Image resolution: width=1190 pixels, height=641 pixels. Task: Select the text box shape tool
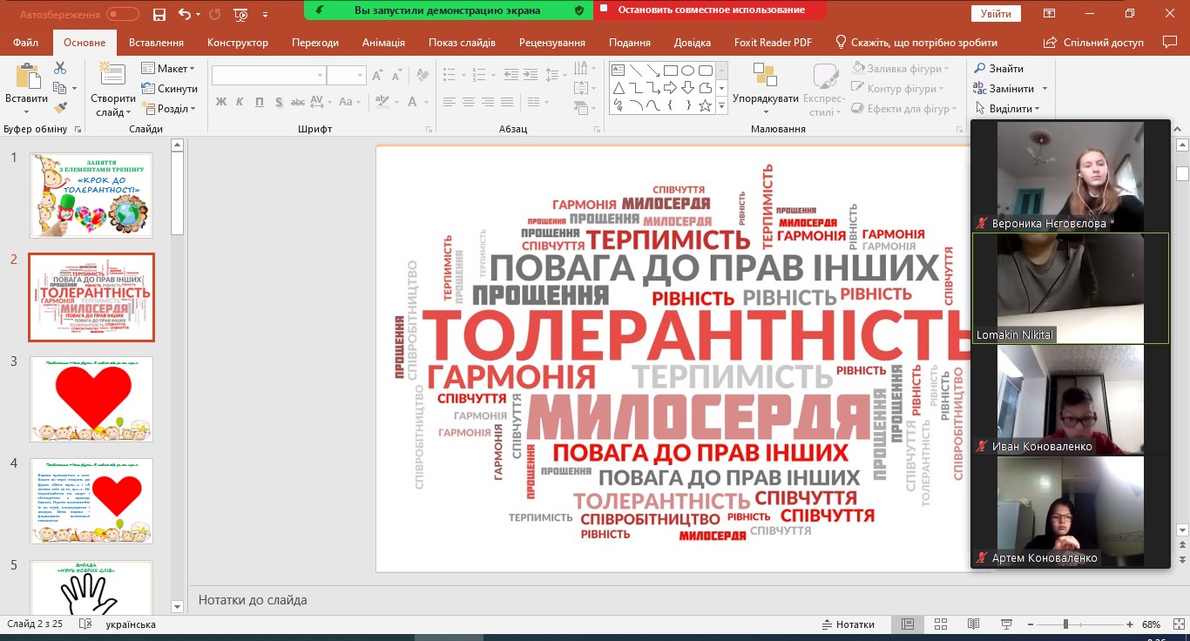[619, 71]
